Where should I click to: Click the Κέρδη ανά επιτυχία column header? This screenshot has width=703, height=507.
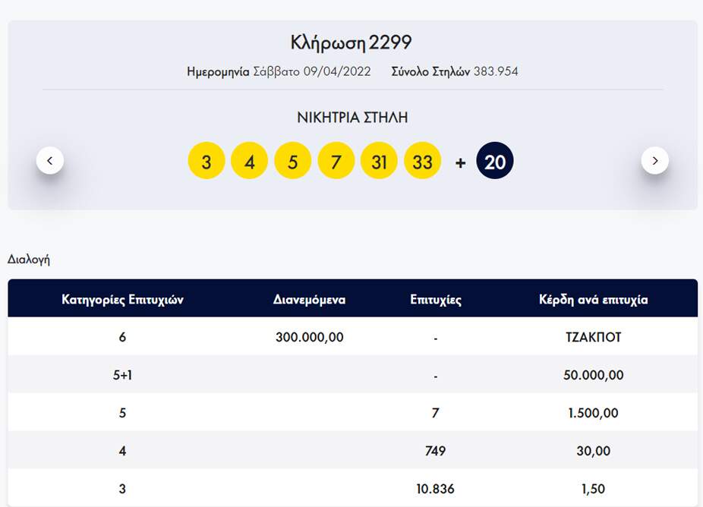(x=593, y=300)
